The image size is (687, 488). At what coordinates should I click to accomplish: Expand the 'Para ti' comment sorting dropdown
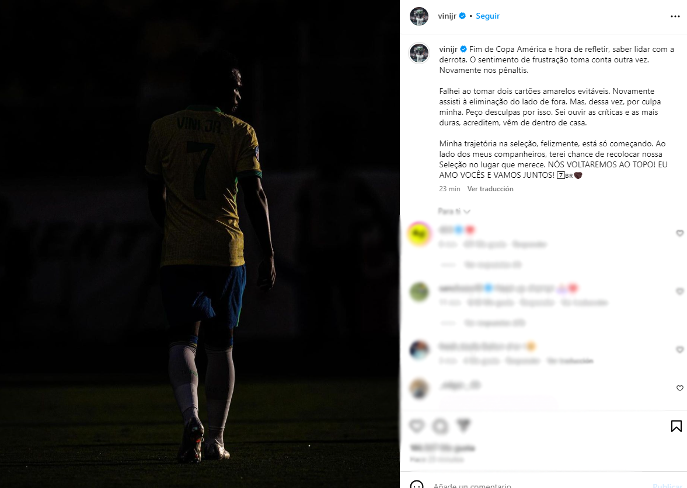pyautogui.click(x=454, y=212)
